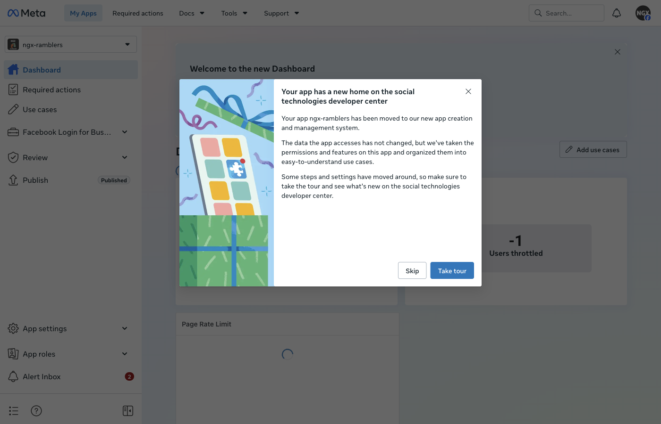Image resolution: width=661 pixels, height=424 pixels.
Task: Click the Alert Inbox count badge
Action: (x=129, y=376)
